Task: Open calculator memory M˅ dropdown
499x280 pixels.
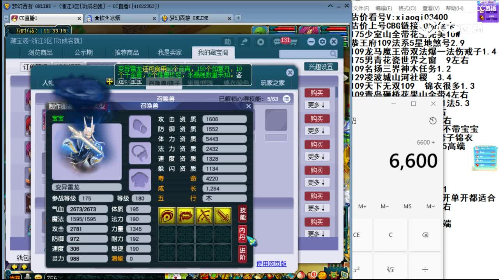Action: 430,206
